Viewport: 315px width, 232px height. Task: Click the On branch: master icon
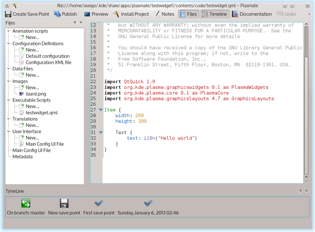click(x=26, y=203)
